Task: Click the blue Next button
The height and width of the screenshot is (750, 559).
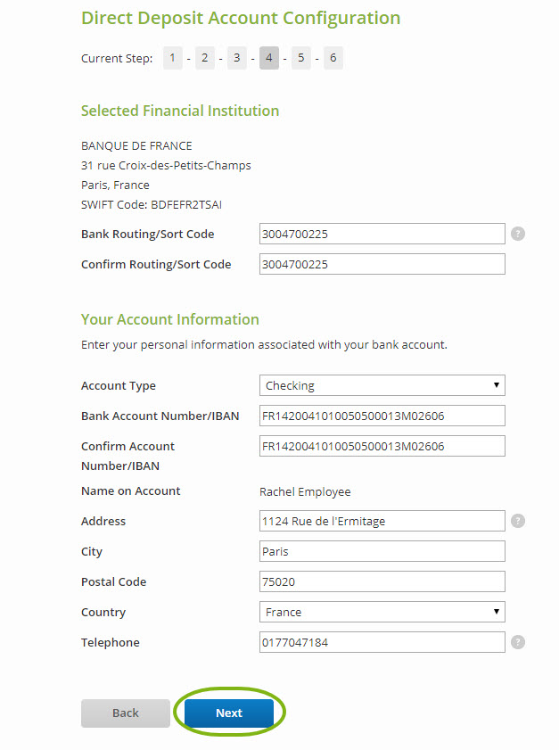Action: click(229, 713)
